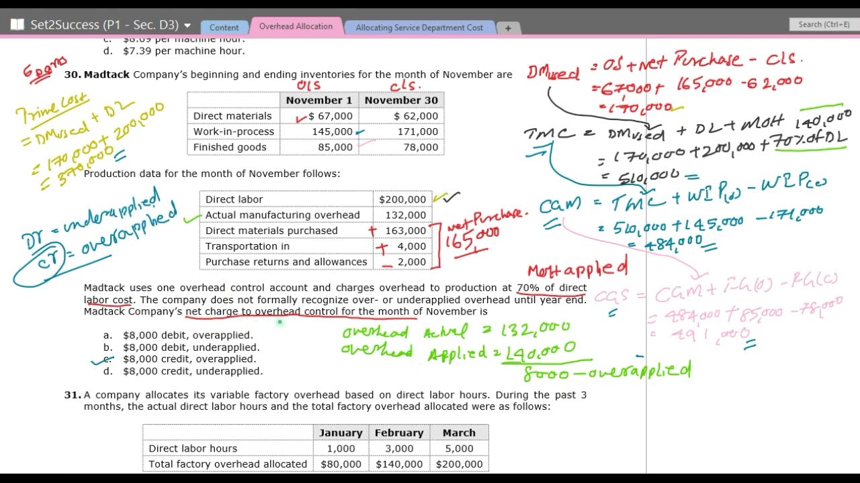Add a new section with plus tab
The height and width of the screenshot is (483, 860).
508,28
